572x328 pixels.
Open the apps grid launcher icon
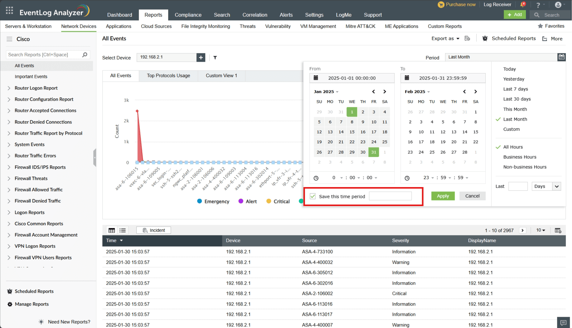click(x=9, y=11)
